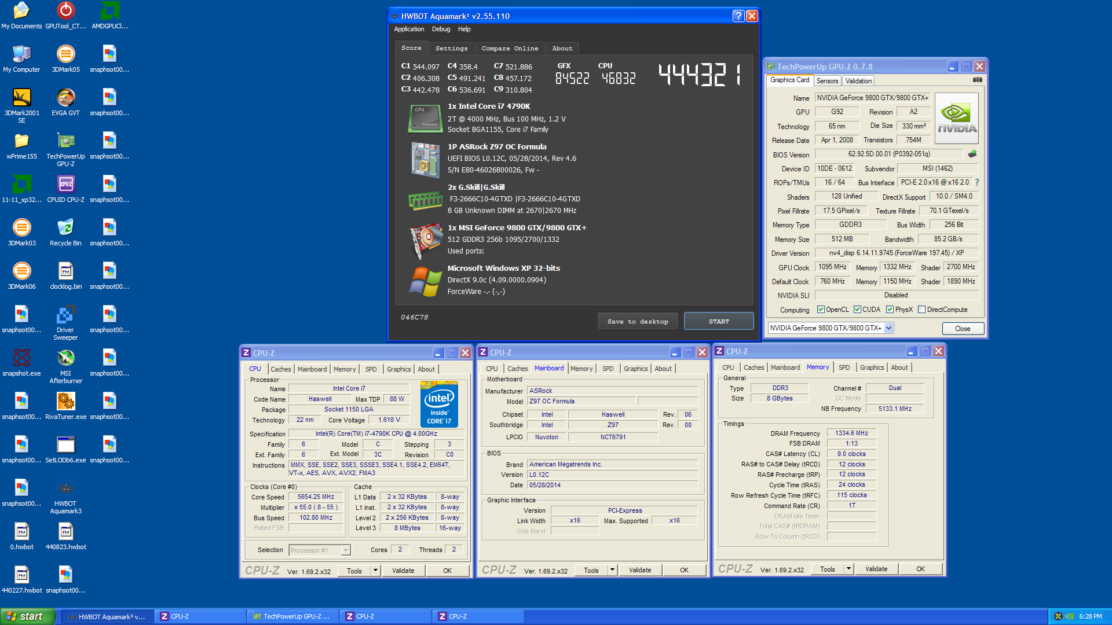
Task: Open the Sensors tab in GPU-Z
Action: pos(827,81)
